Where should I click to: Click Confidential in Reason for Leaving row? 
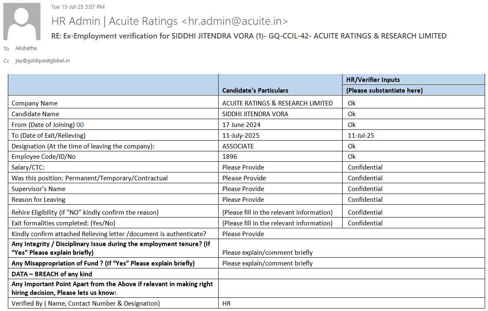pyautogui.click(x=365, y=199)
